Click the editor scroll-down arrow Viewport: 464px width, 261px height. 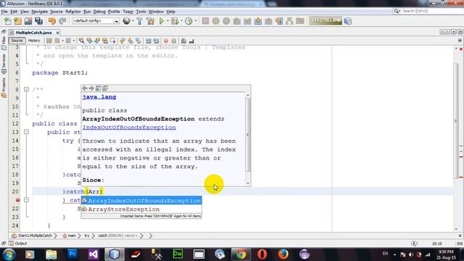pyautogui.click(x=456, y=229)
